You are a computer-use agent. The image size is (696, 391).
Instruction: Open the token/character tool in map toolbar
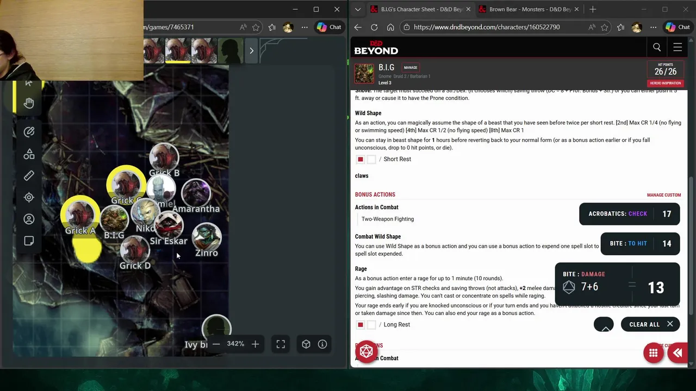pyautogui.click(x=29, y=219)
